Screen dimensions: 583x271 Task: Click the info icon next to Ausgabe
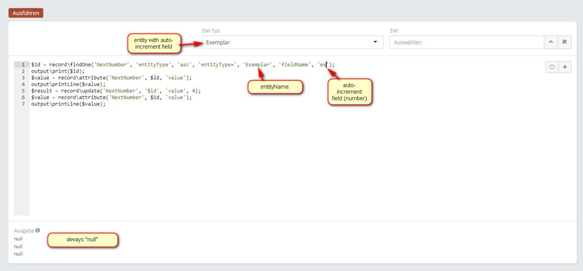pos(37,231)
